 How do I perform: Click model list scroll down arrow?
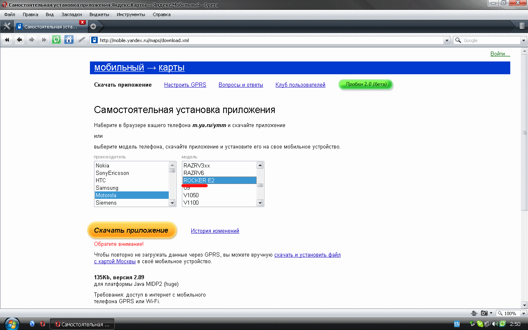(x=260, y=203)
